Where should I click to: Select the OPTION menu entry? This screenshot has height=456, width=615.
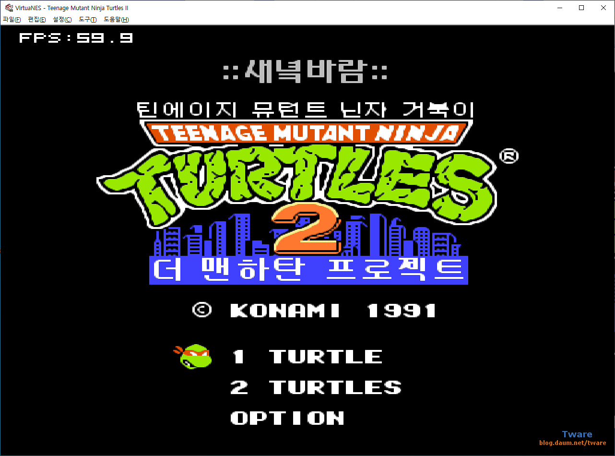[287, 418]
